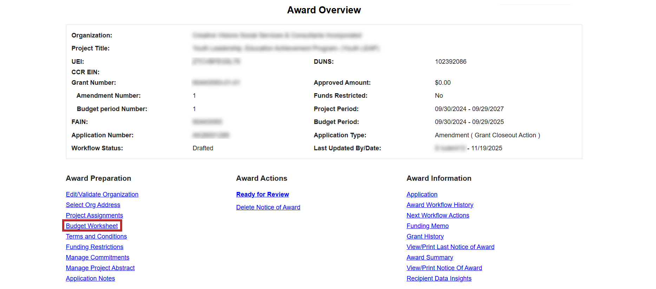Viewport: 656px width, 289px height.
Task: Go to Terms and Conditions
Action: pyautogui.click(x=96, y=236)
